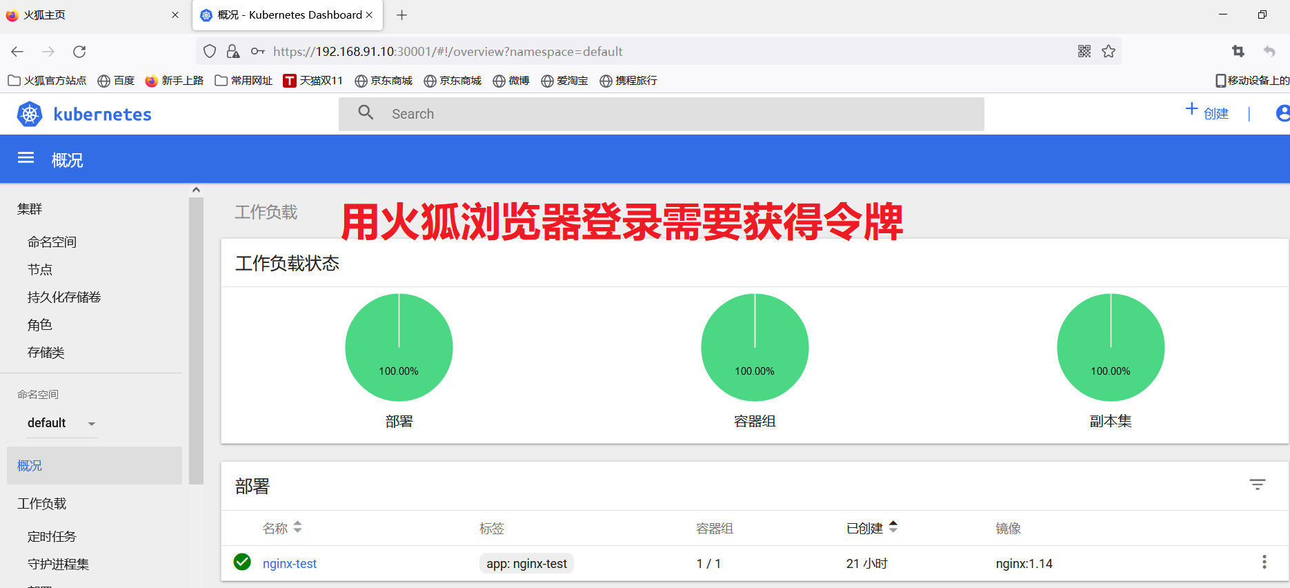Image resolution: width=1290 pixels, height=588 pixels.
Task: Click the 21 小时 created cell
Action: point(866,564)
